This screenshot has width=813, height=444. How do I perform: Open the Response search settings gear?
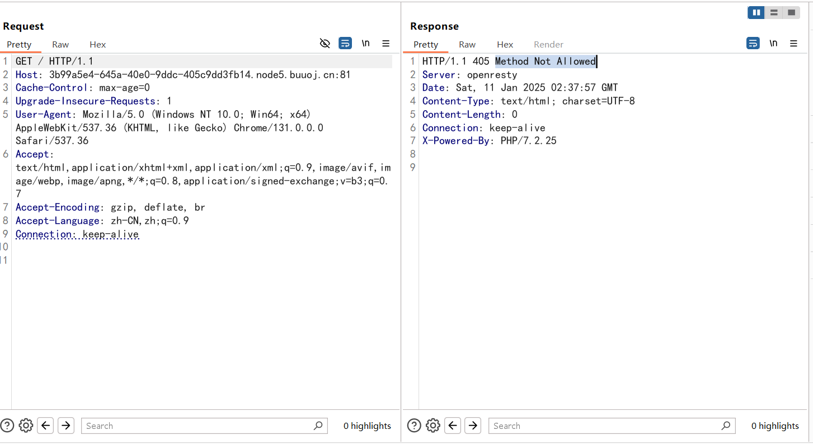(433, 426)
